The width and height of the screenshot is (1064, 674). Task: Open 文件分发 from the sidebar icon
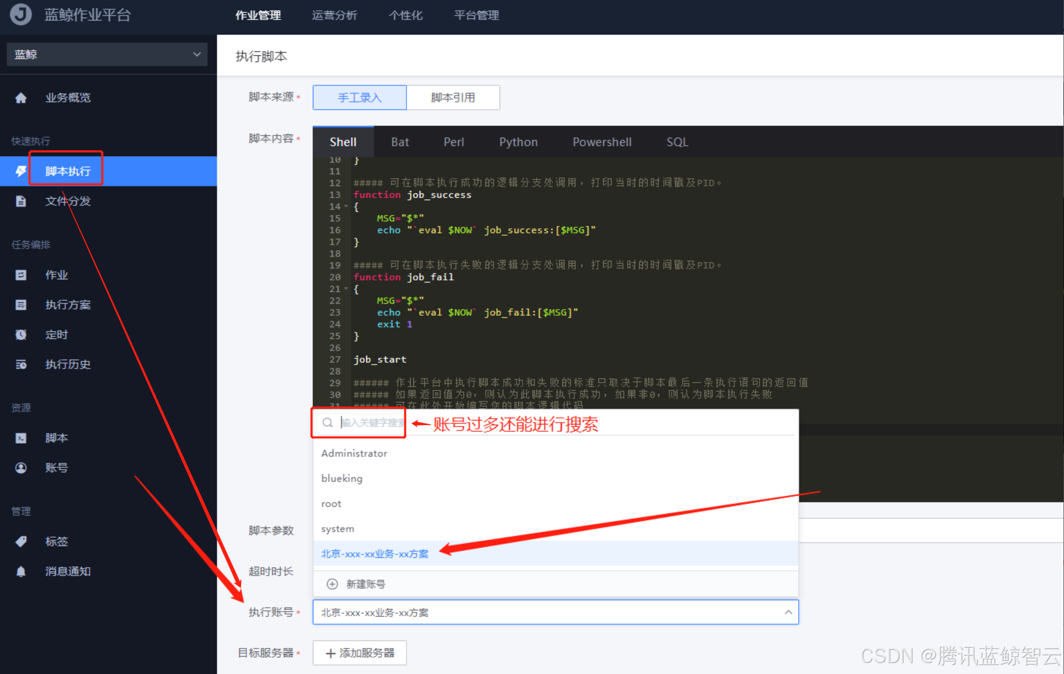pyautogui.click(x=21, y=201)
